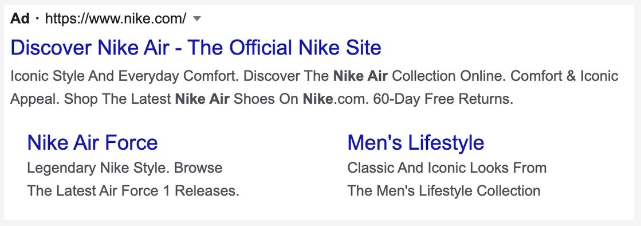Open the Men's Lifestyle sitelink
641x226 pixels.
point(416,142)
